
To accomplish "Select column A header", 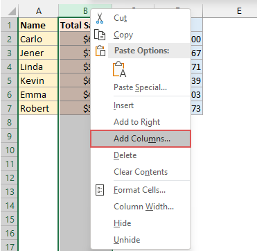I will tap(39, 11).
